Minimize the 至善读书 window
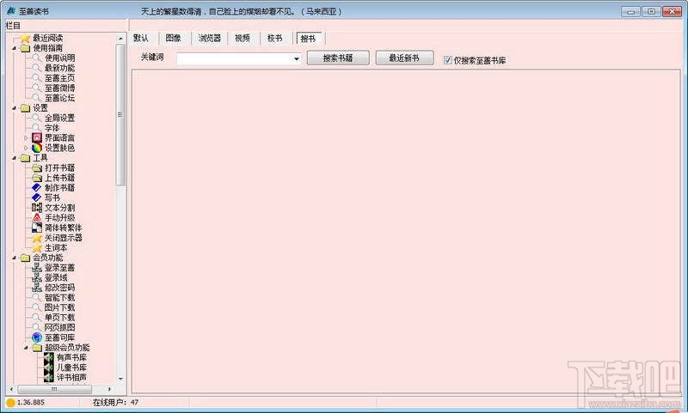The height and width of the screenshot is (413, 688). [x=630, y=11]
